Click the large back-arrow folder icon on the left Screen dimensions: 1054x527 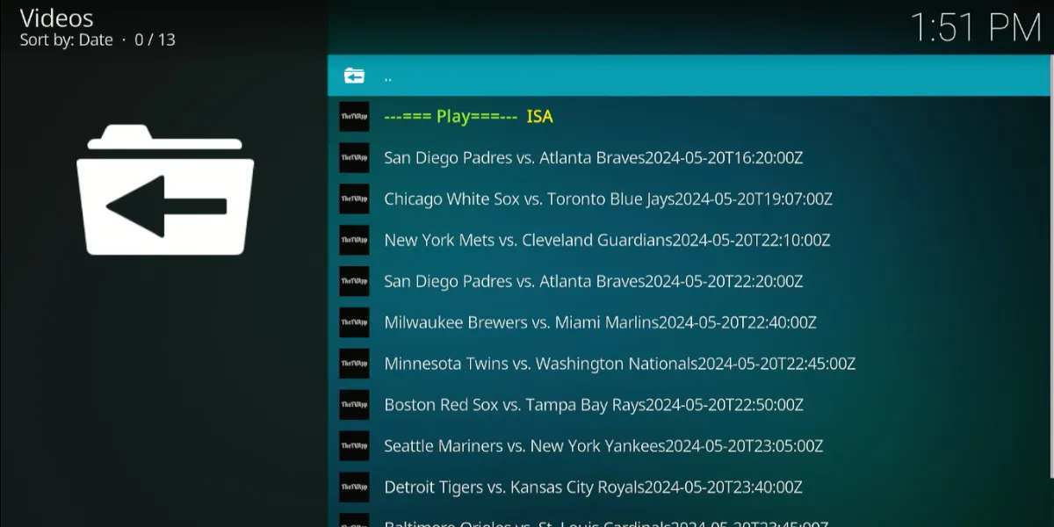[x=165, y=191]
